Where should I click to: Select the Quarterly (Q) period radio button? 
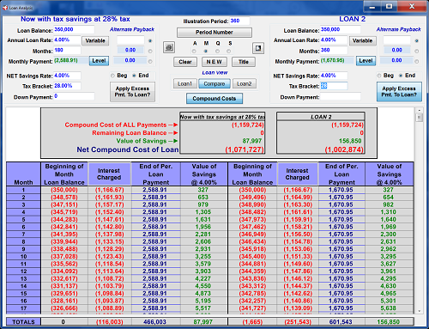[x=218, y=52]
